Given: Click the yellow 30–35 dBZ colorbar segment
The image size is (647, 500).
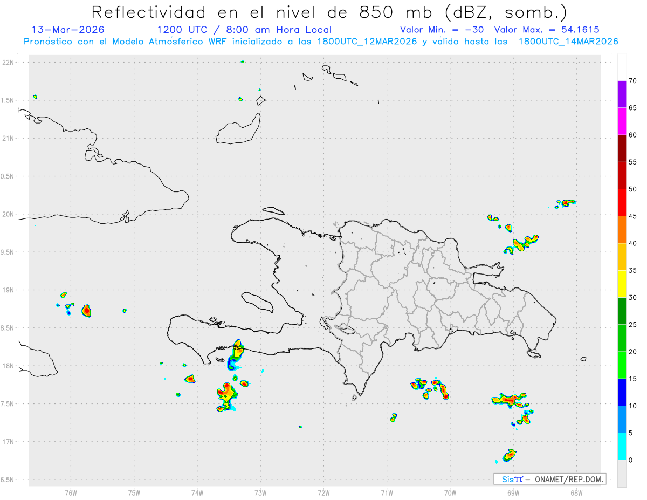Looking at the screenshot, I should 622,284.
